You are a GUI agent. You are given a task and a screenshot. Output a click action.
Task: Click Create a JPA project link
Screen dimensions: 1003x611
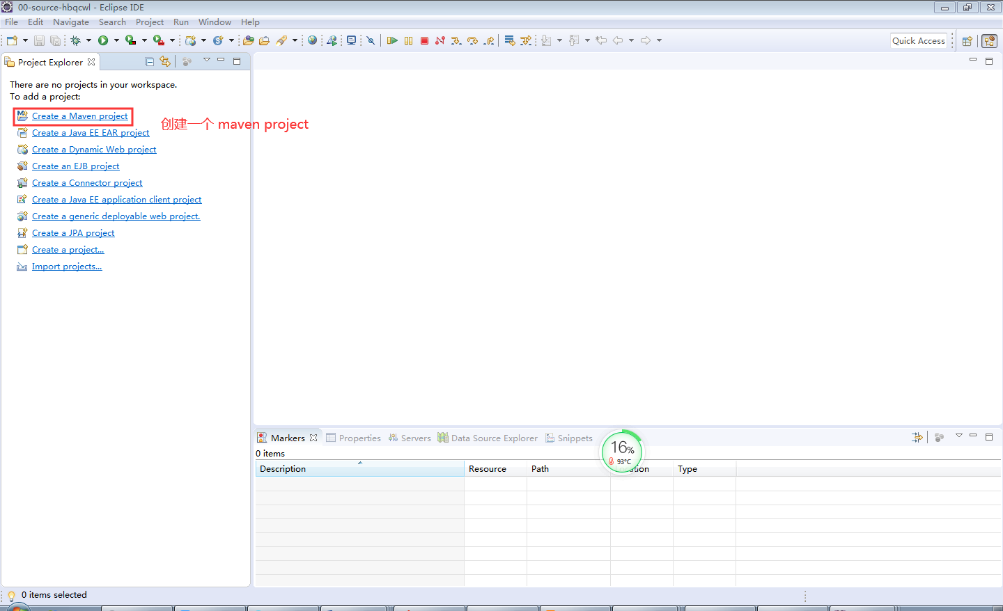tap(73, 233)
